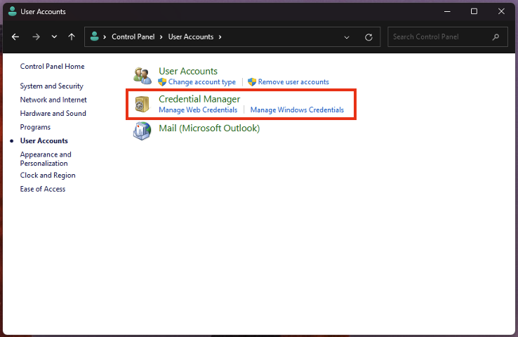Click the search magnifier icon

click(496, 37)
